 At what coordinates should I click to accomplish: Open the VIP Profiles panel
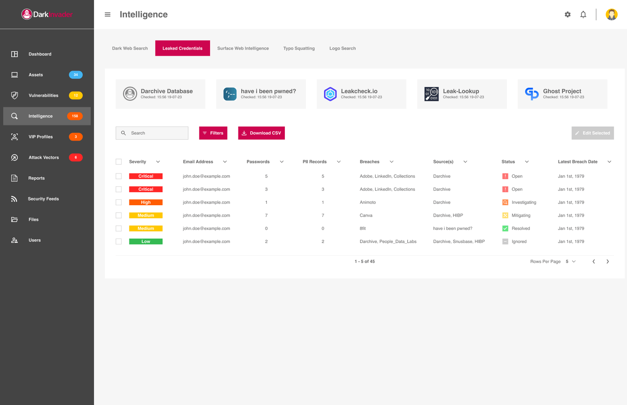(40, 136)
